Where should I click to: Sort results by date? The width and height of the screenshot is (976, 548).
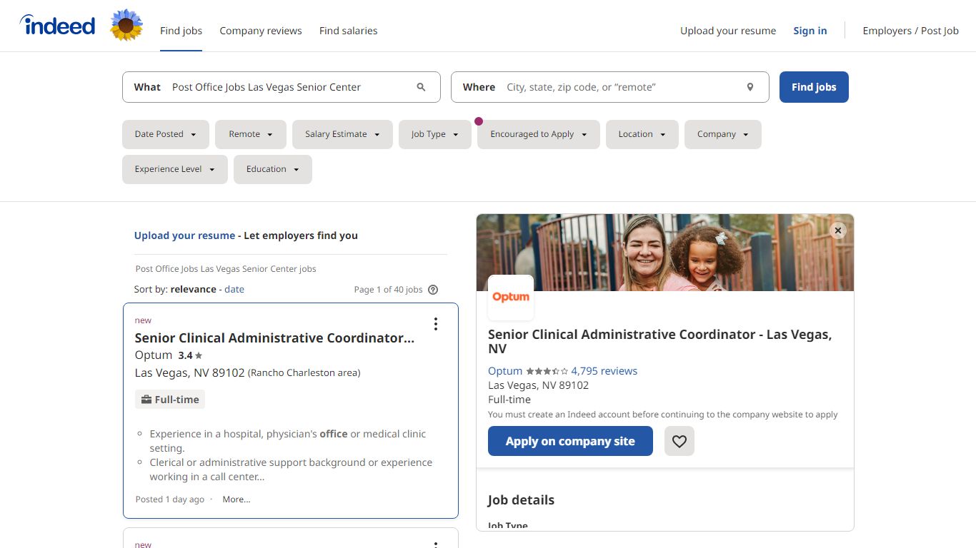tap(234, 289)
